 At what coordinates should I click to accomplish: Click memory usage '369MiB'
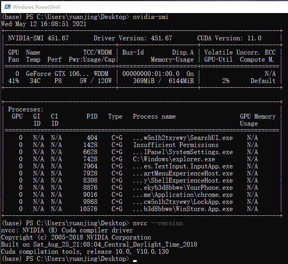coord(144,81)
